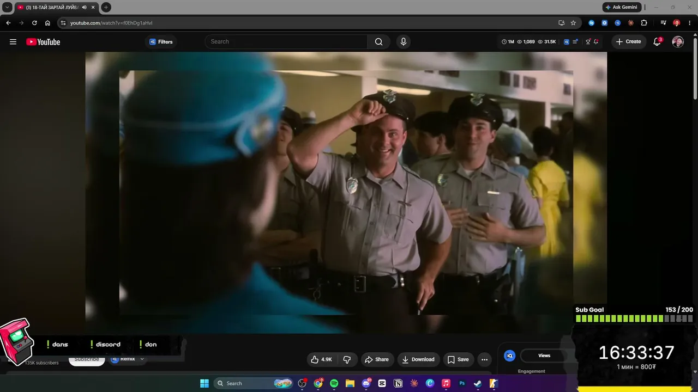Open CapCut from the taskbar
The image size is (698, 392).
point(382,383)
